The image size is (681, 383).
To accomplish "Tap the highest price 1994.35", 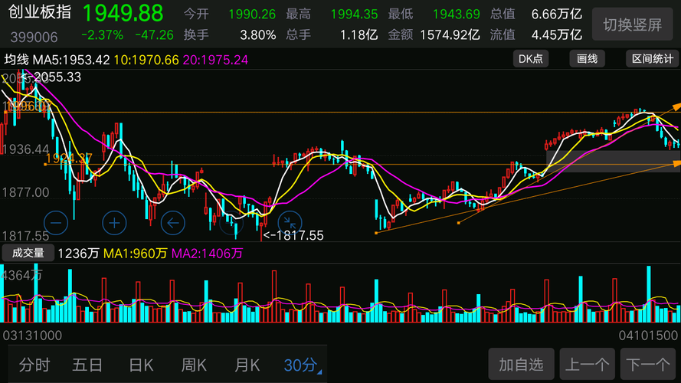I will [x=354, y=15].
